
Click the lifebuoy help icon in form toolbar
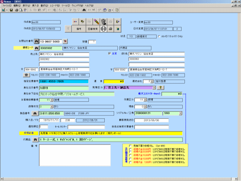104,28
